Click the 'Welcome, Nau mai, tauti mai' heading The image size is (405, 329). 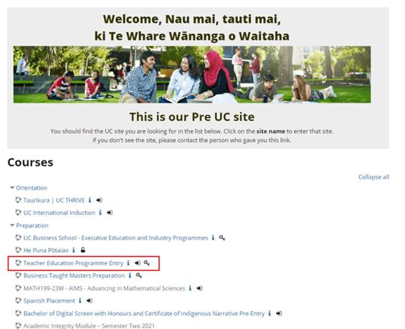192,19
